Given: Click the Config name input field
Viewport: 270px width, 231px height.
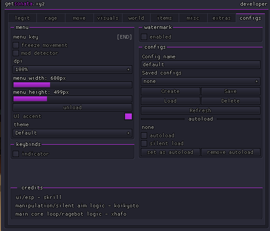Looking at the screenshot, I should coord(201,64).
